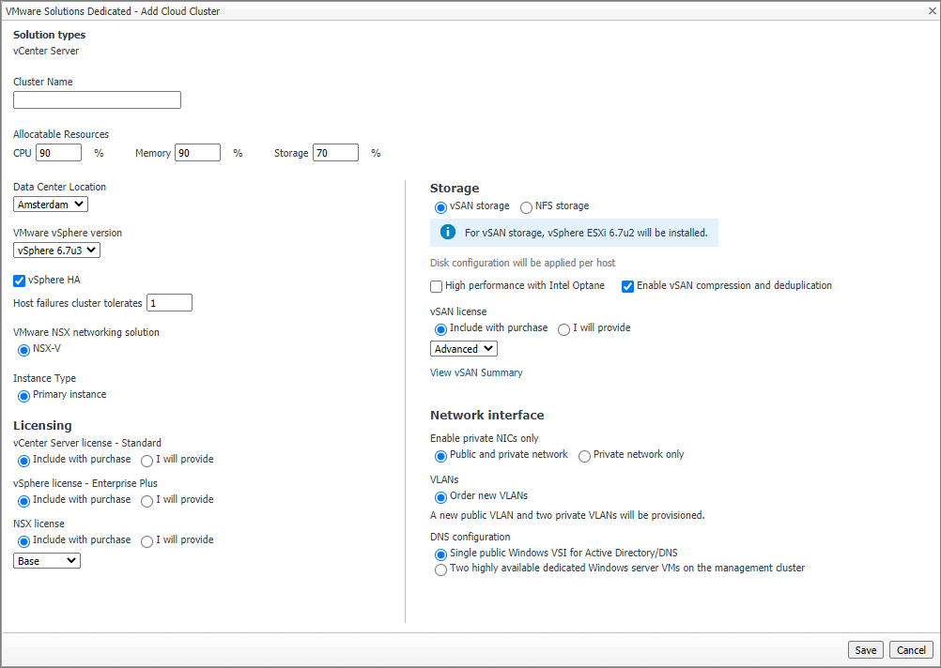Image resolution: width=941 pixels, height=668 pixels.
Task: Toggle the vSphere HA checkbox
Action: 20,281
